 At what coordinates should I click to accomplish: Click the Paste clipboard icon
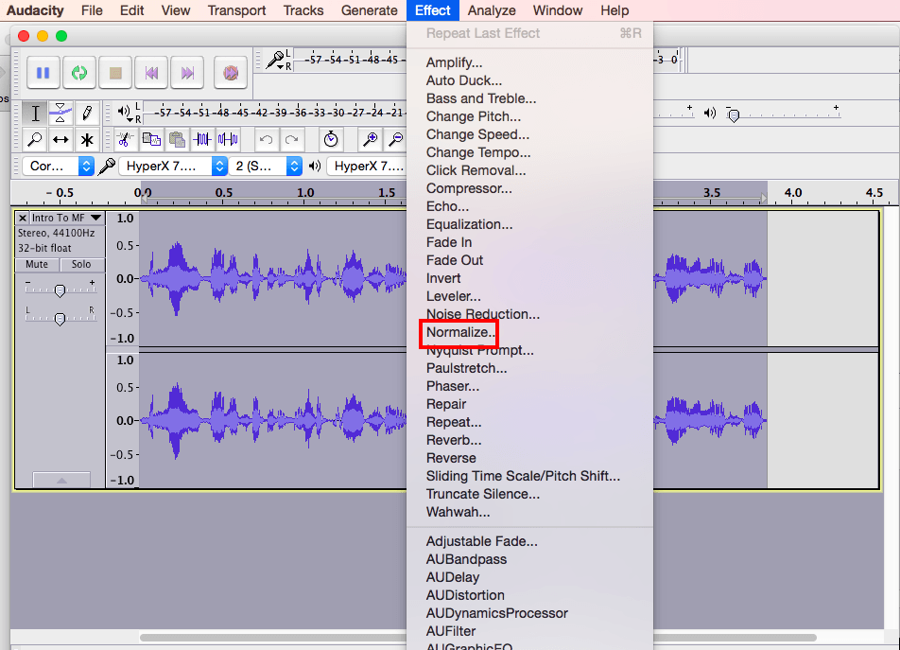(x=178, y=139)
